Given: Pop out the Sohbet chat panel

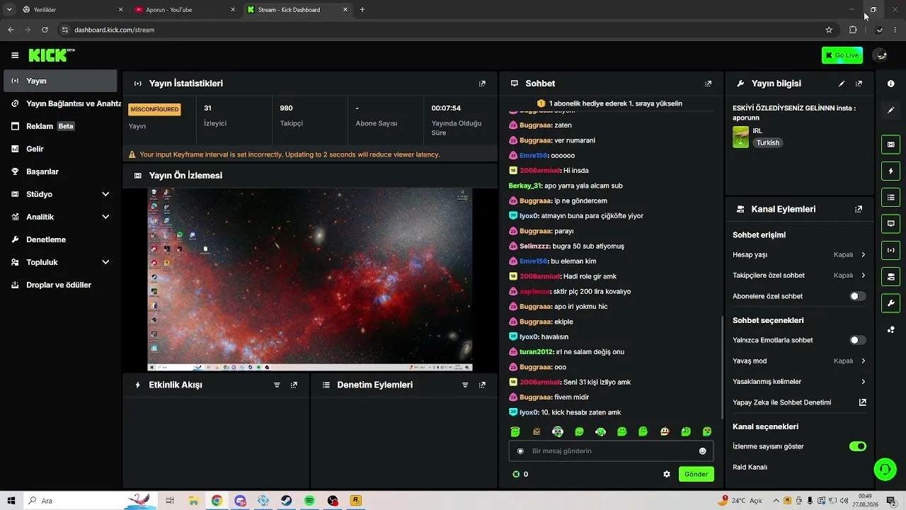Looking at the screenshot, I should pyautogui.click(x=708, y=84).
